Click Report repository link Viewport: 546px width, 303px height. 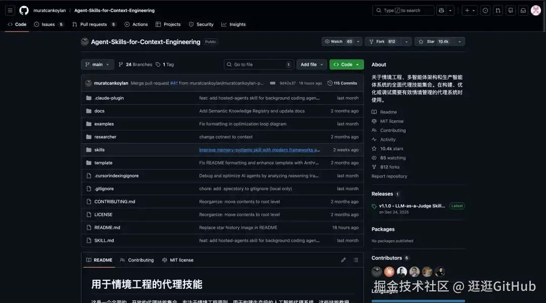coord(389,176)
